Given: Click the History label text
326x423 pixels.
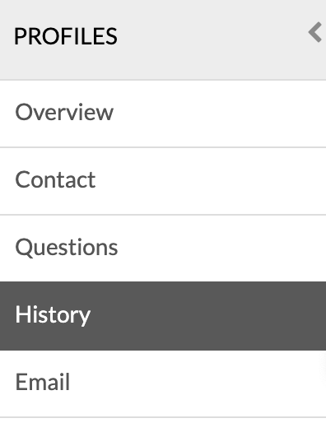Looking at the screenshot, I should (53, 315).
